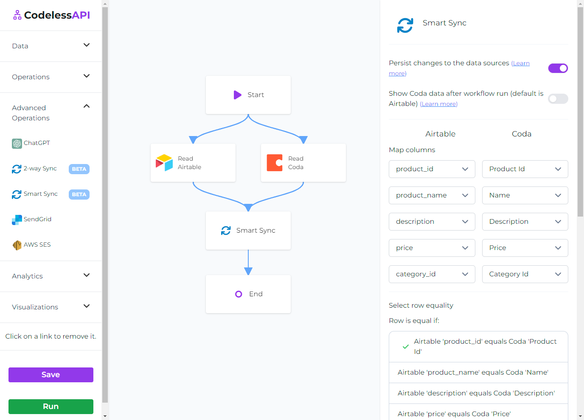Choose ChatGPT from Advanced Operations

click(x=37, y=143)
